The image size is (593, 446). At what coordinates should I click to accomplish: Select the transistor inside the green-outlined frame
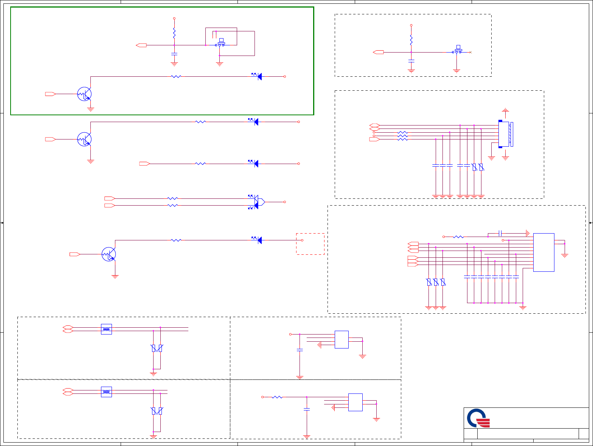point(84,94)
